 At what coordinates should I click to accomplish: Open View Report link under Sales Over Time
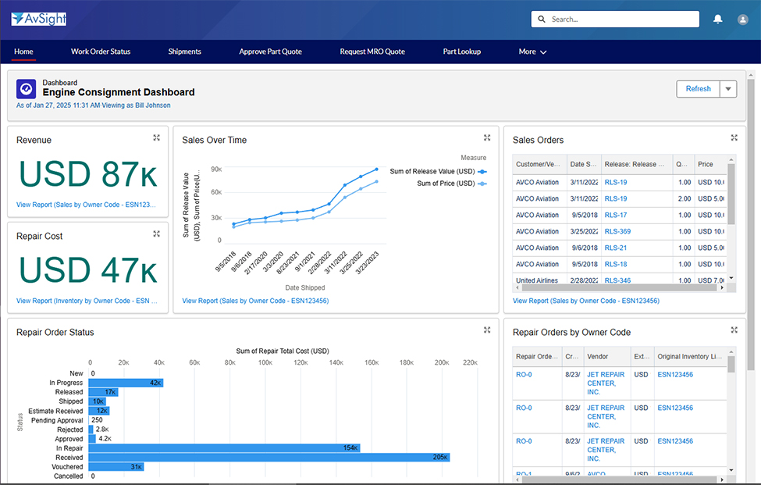coord(254,301)
